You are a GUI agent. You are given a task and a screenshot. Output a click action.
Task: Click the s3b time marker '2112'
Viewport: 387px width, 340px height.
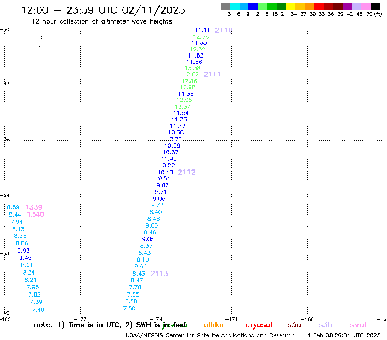tap(187, 172)
